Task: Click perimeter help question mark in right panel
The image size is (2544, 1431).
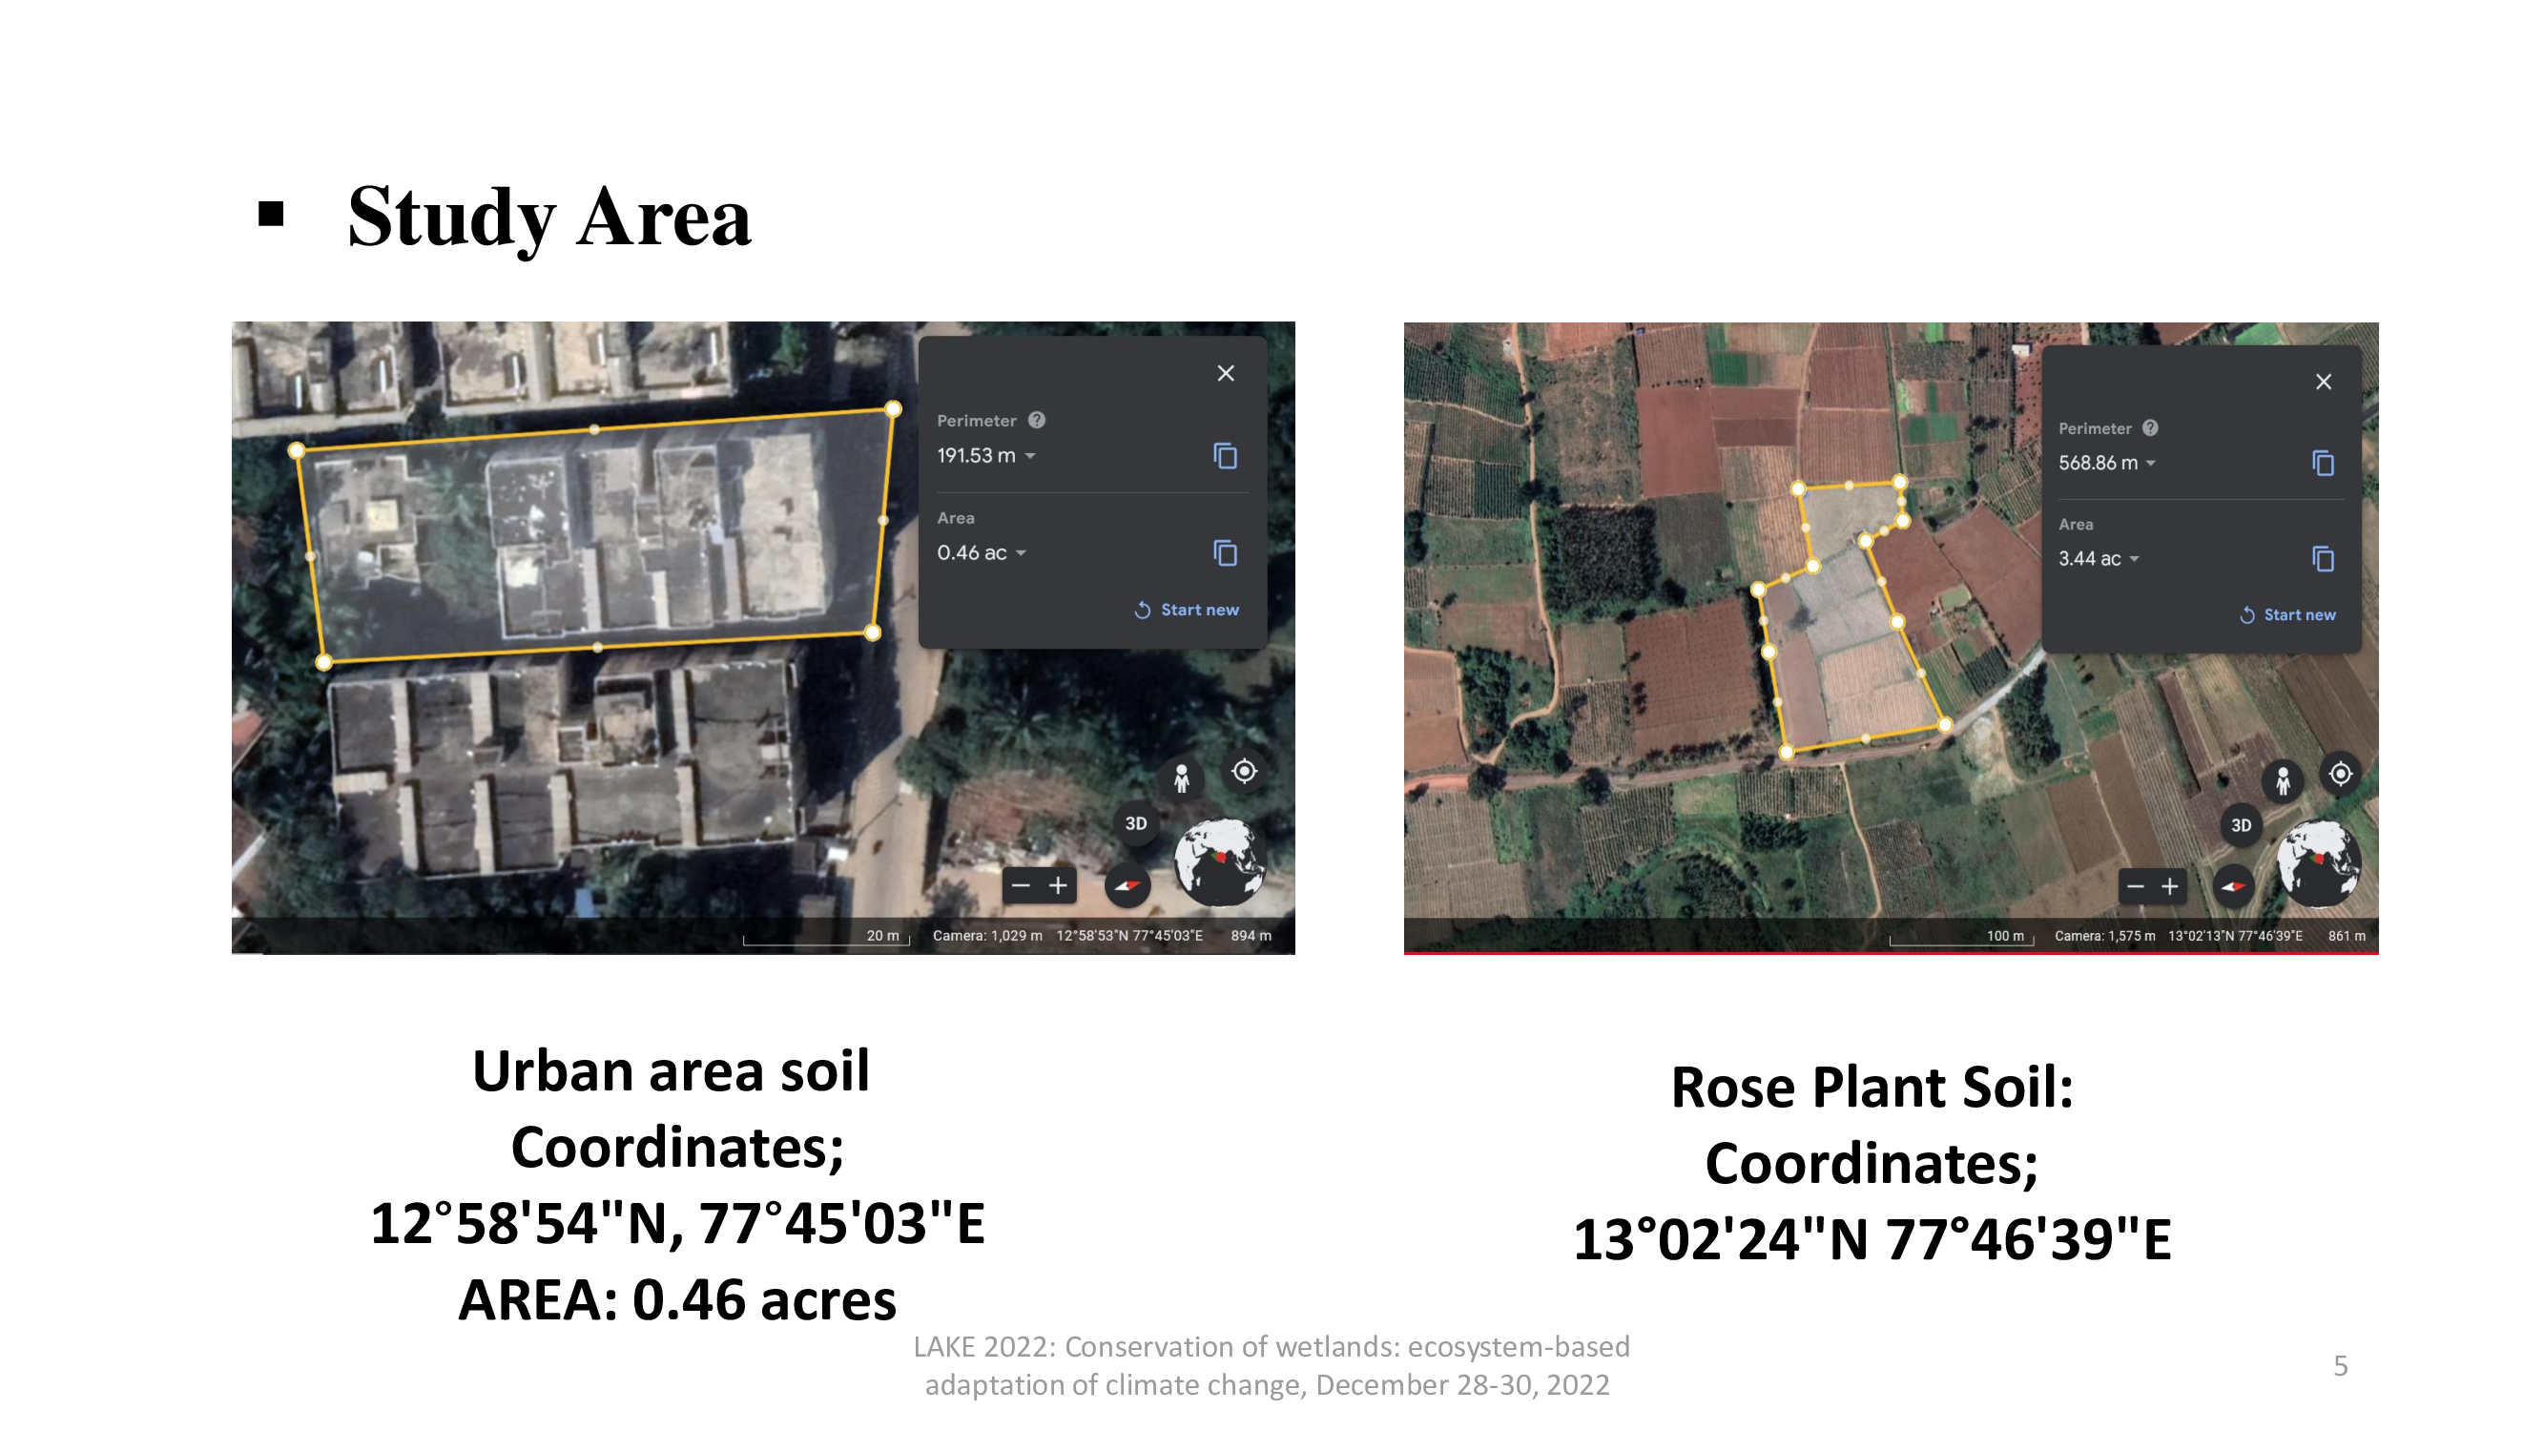Action: [2150, 427]
